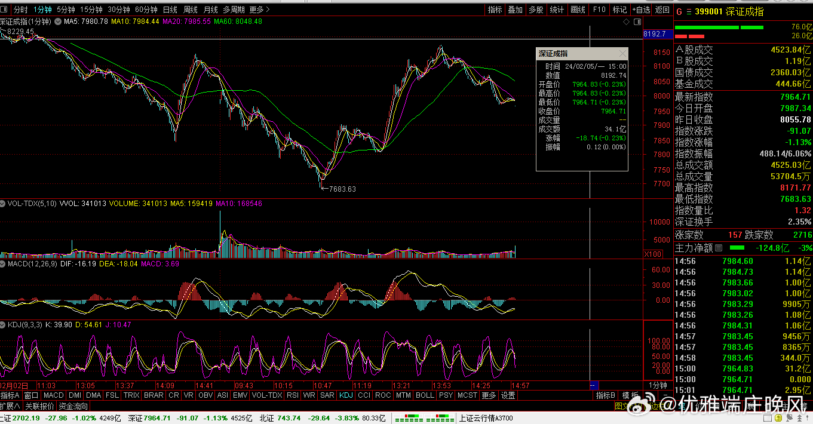Open the 资金流向 tab
813x424 pixels.
point(73,406)
